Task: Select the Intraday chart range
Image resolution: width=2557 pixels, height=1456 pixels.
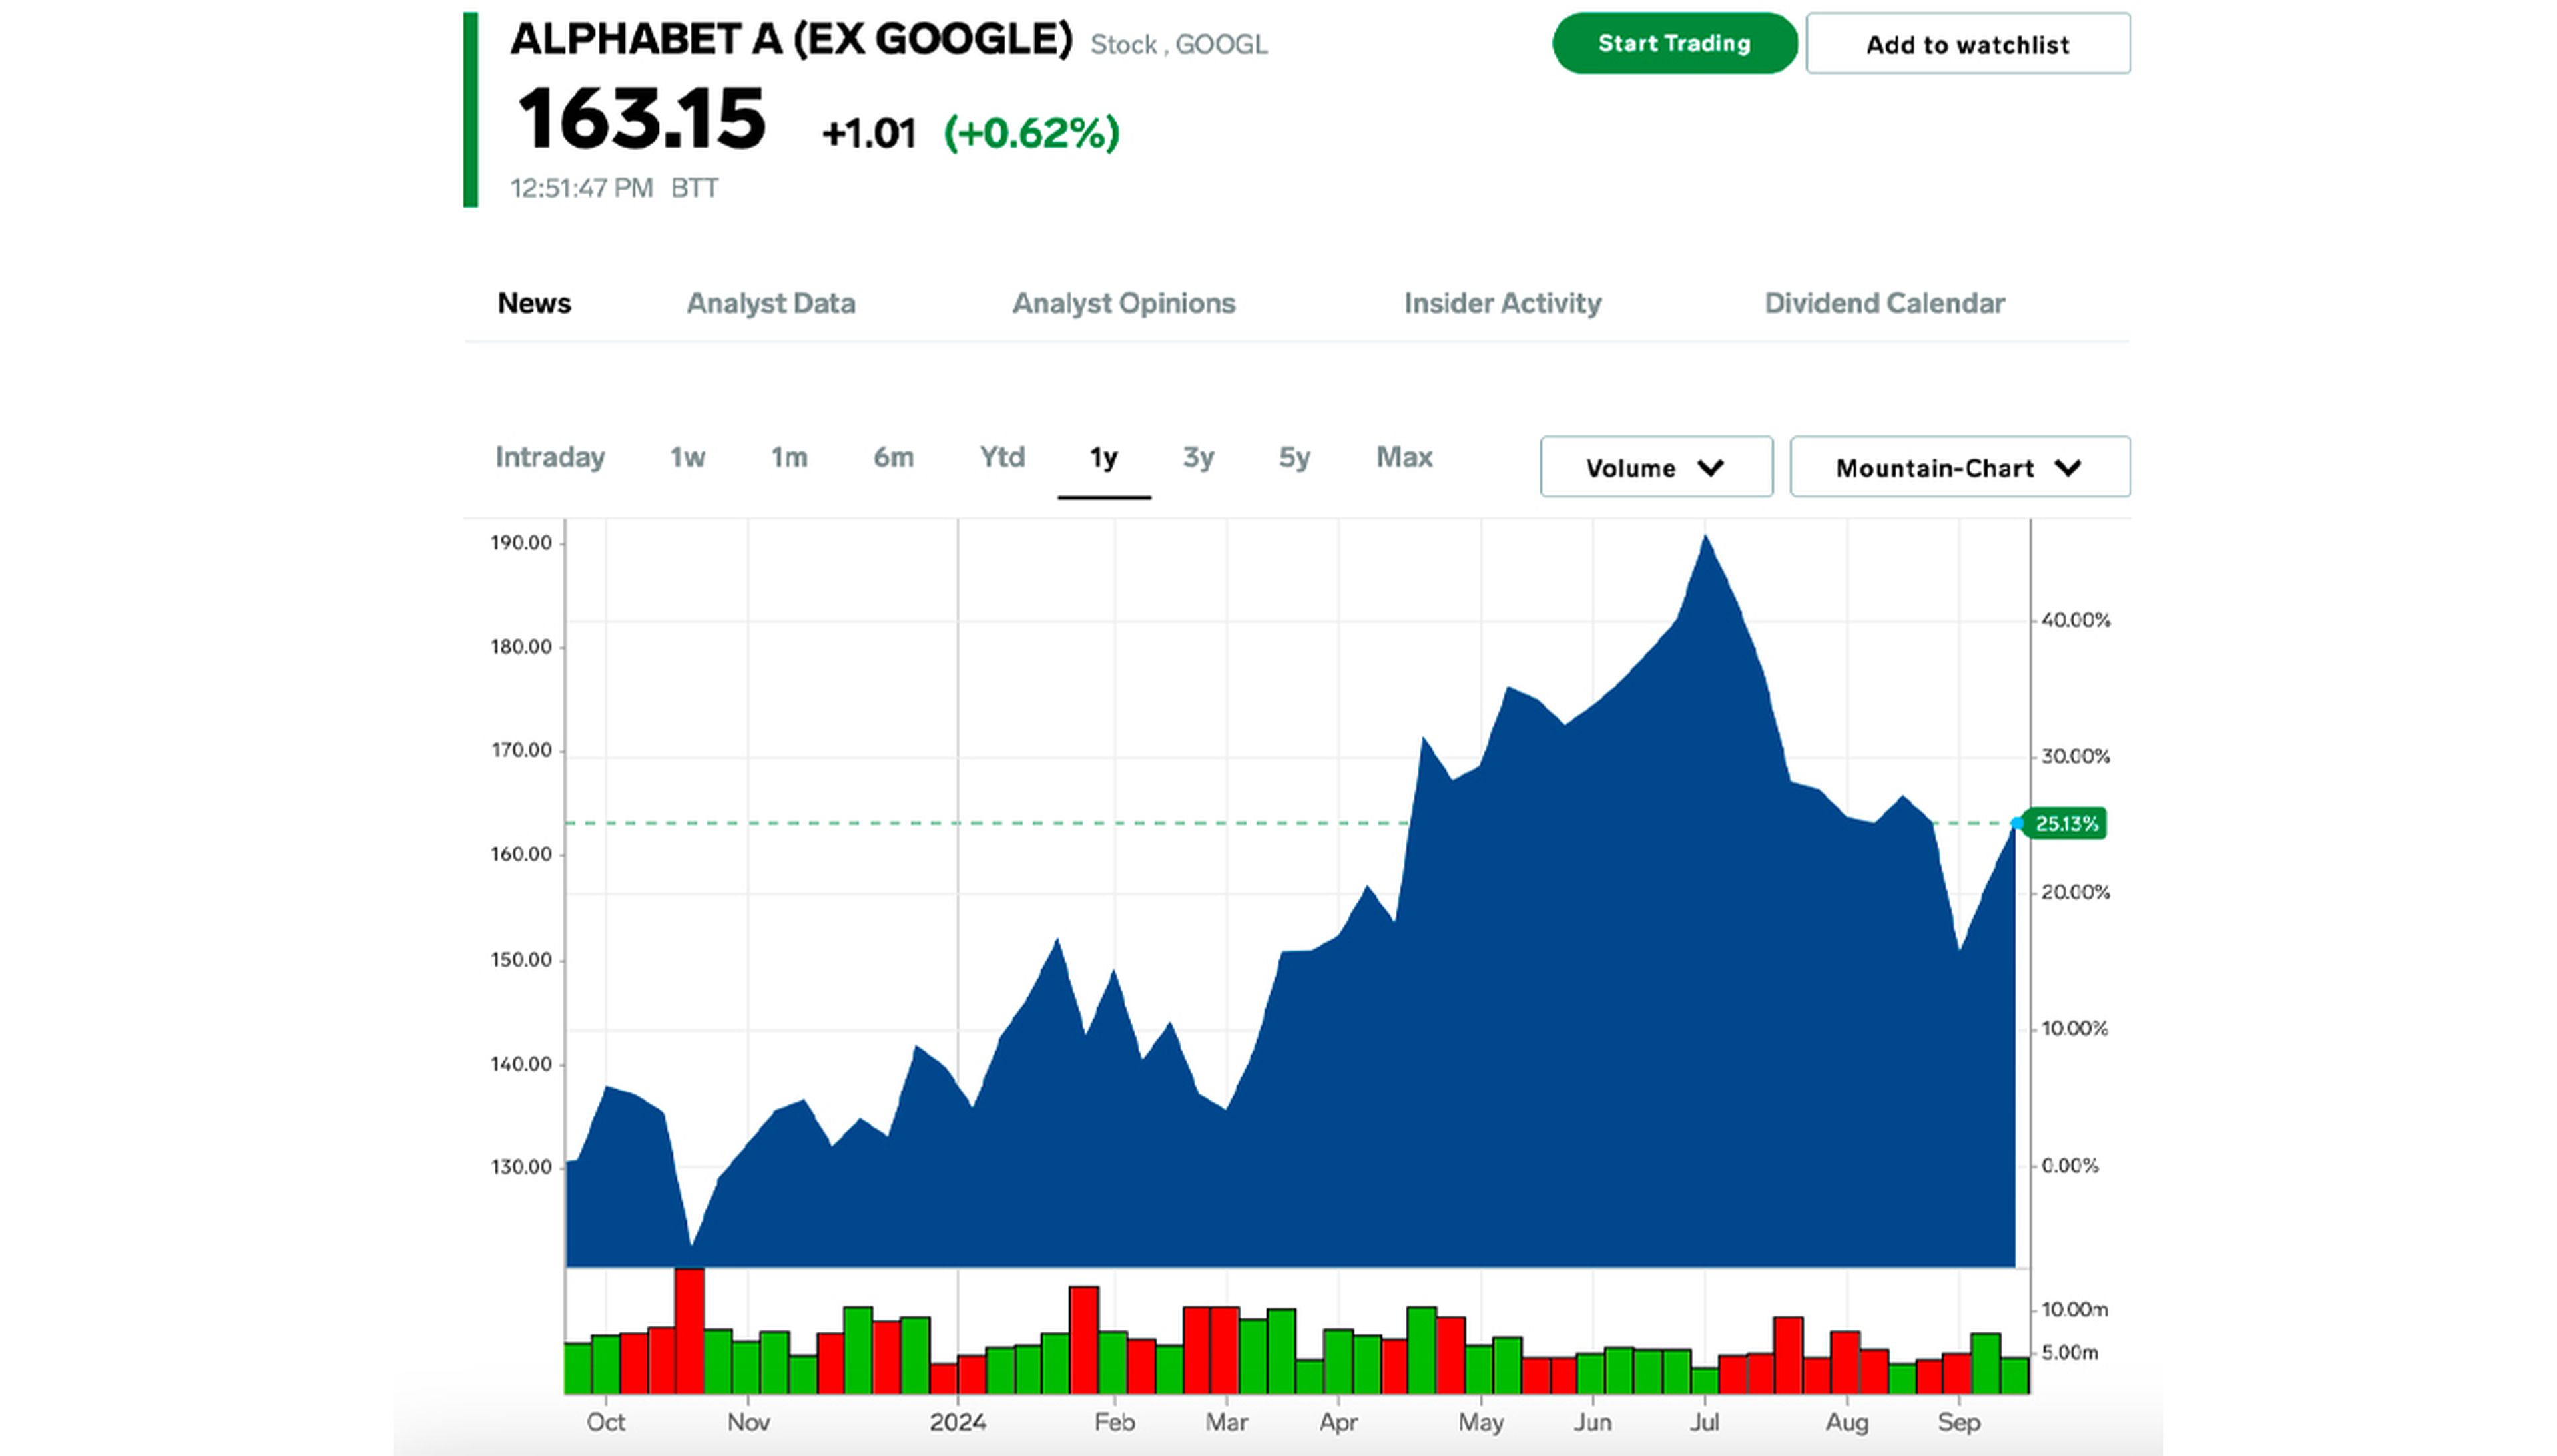Action: tap(550, 457)
